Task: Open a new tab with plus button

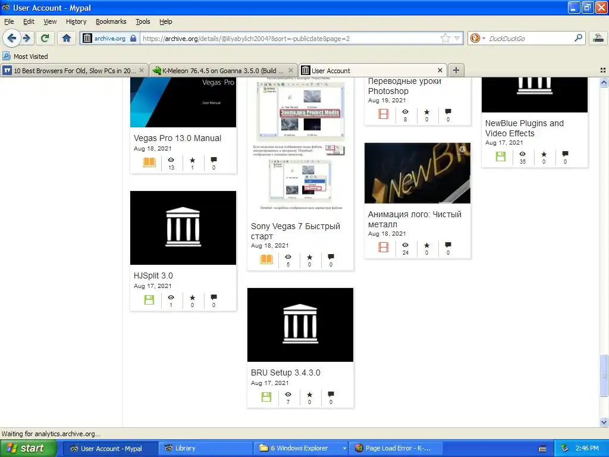Action: click(x=456, y=70)
